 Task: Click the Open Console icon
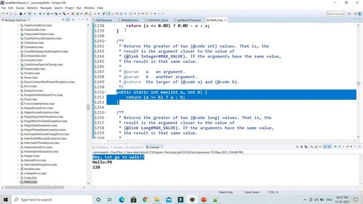(x=347, y=147)
